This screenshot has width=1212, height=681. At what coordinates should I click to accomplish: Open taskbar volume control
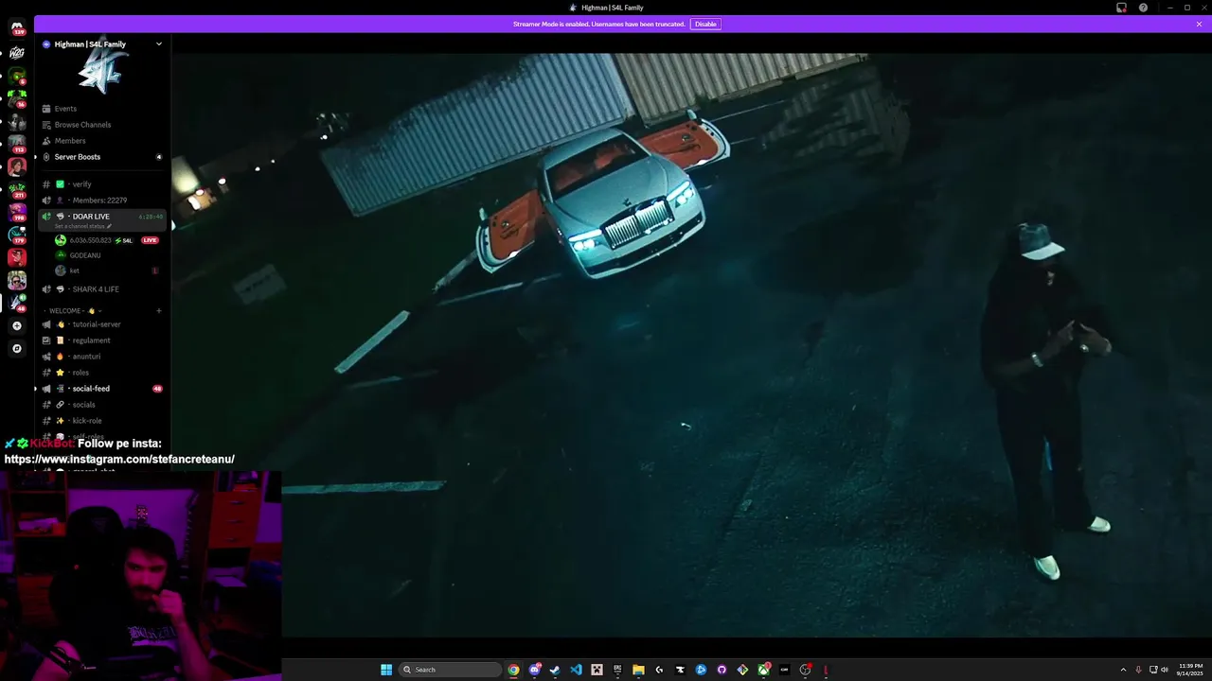(1164, 670)
